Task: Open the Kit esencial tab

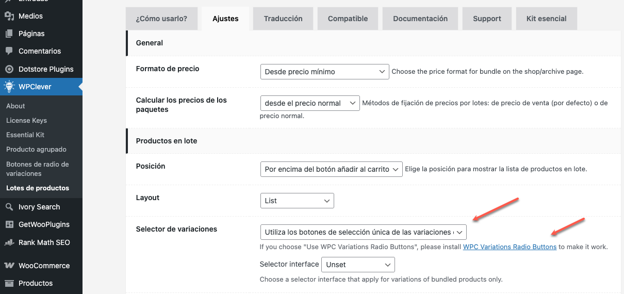Action: click(x=546, y=19)
